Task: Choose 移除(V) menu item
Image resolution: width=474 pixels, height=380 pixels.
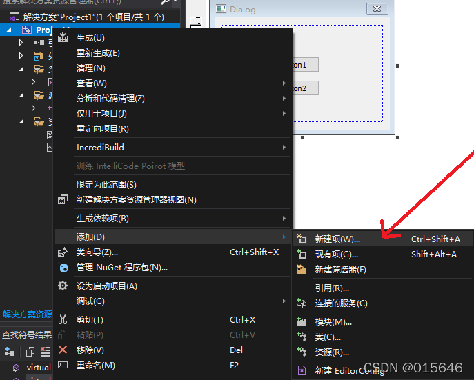Action: pyautogui.click(x=174, y=350)
